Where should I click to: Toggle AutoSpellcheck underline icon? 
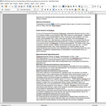(x=30, y=6)
